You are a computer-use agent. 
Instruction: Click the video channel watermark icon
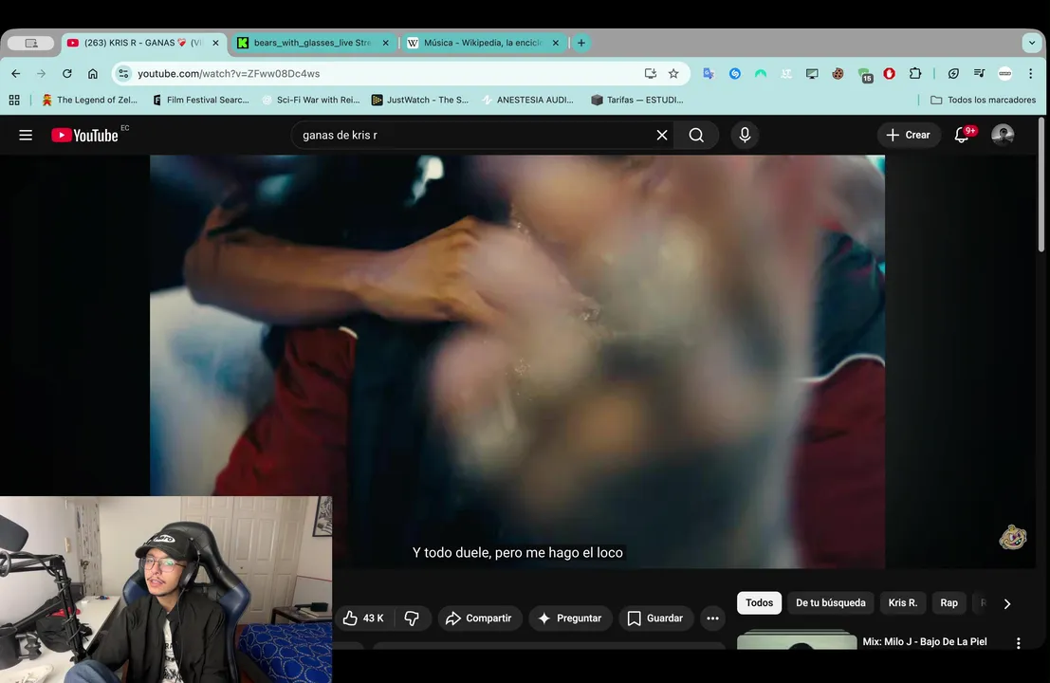(1012, 537)
